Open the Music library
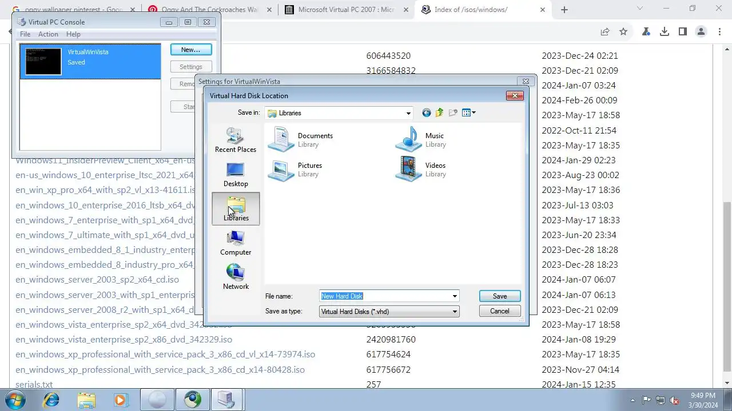 pyautogui.click(x=420, y=140)
